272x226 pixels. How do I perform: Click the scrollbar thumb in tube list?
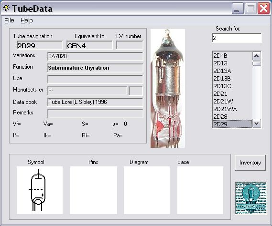coord(257,64)
